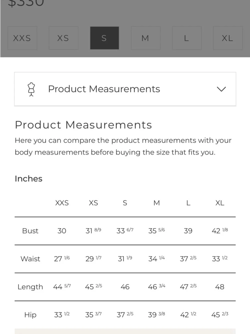Click the selected S size button
Image resolution: width=250 pixels, height=334 pixels.
104,38
